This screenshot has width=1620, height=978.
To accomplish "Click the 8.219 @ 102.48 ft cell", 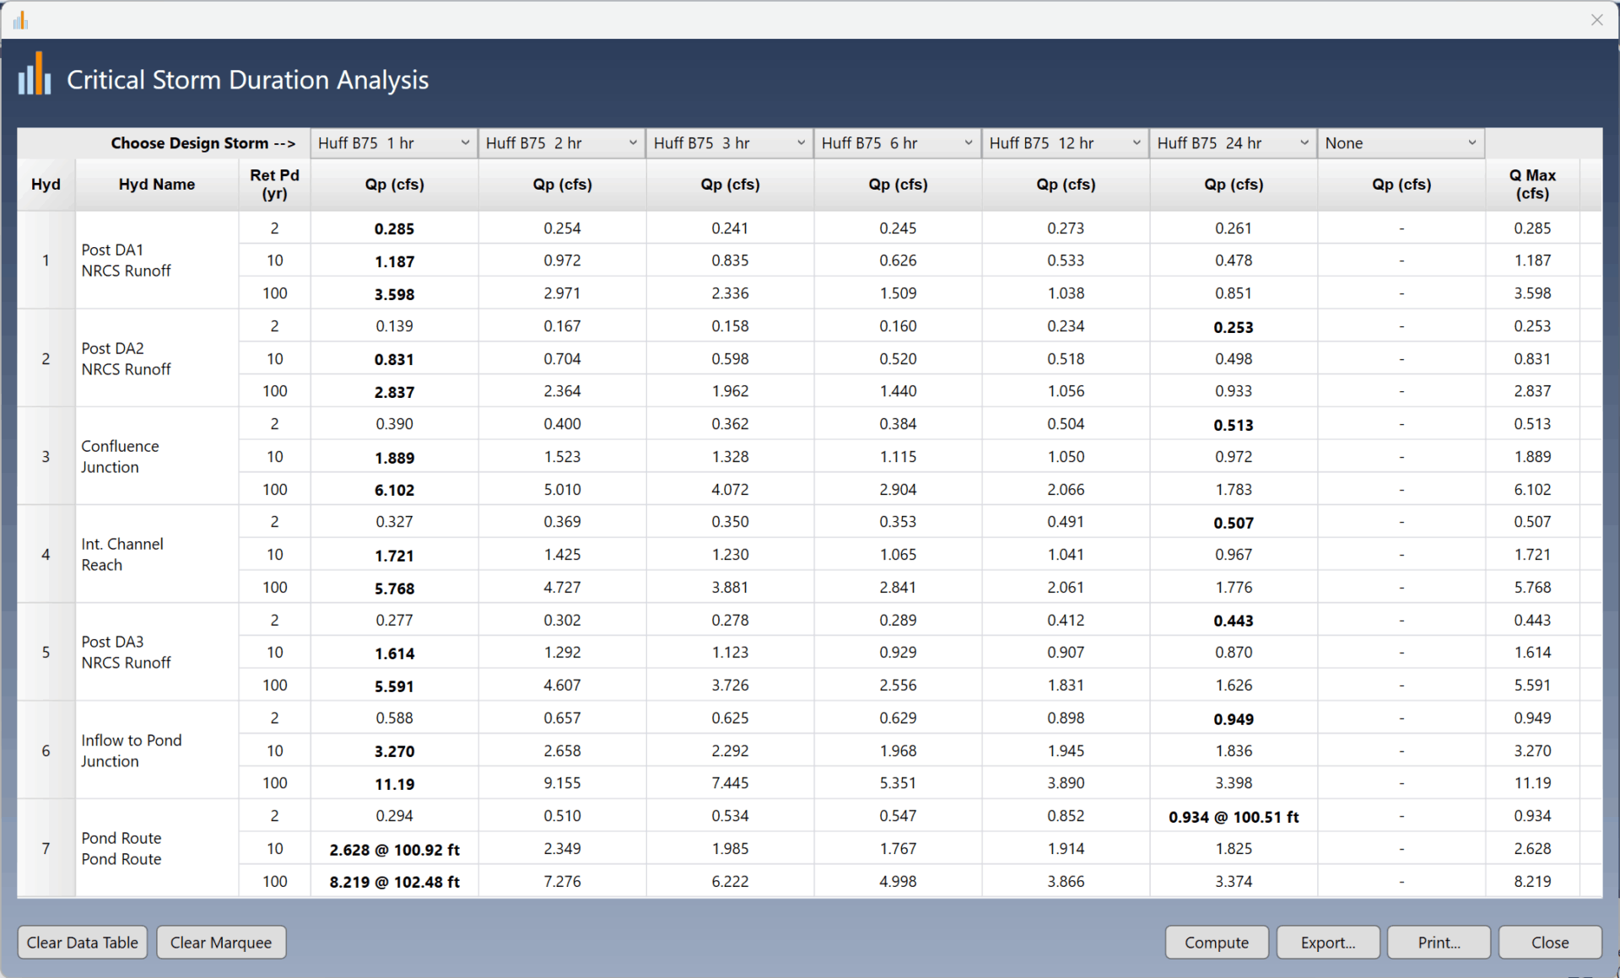I will 394,882.
